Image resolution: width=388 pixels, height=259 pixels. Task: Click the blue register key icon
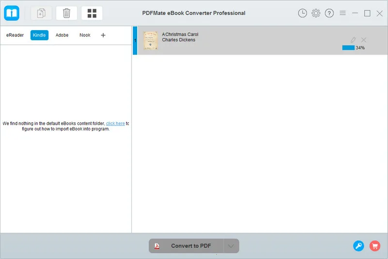tap(358, 246)
